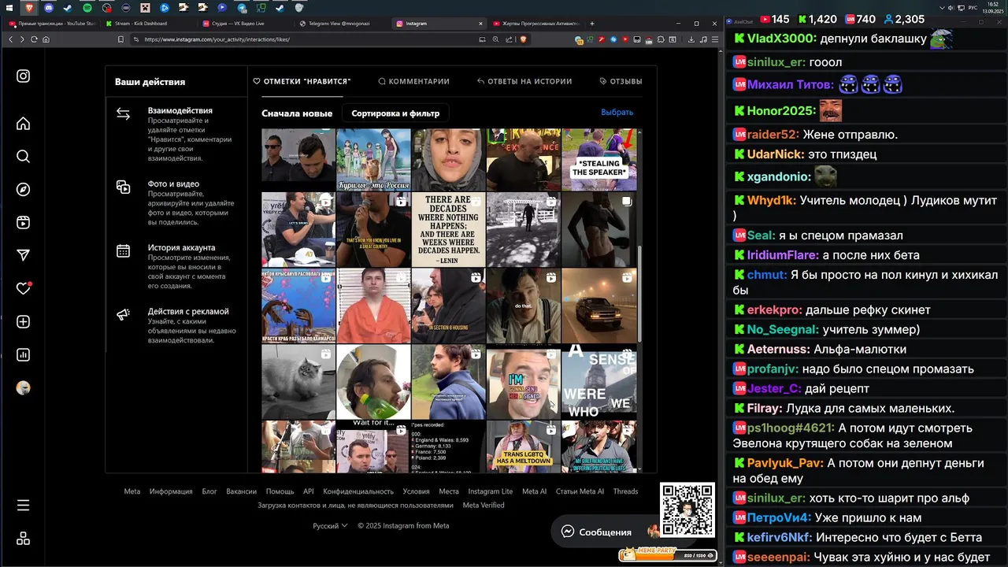Switch to Telegram View browser tab
1008x567 pixels.
coord(343,24)
